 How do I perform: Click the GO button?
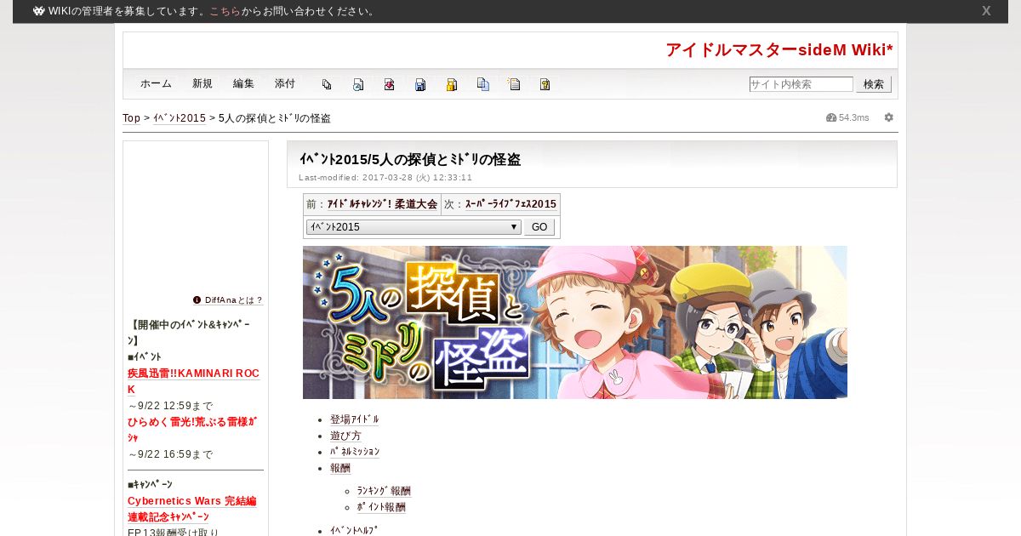point(539,227)
